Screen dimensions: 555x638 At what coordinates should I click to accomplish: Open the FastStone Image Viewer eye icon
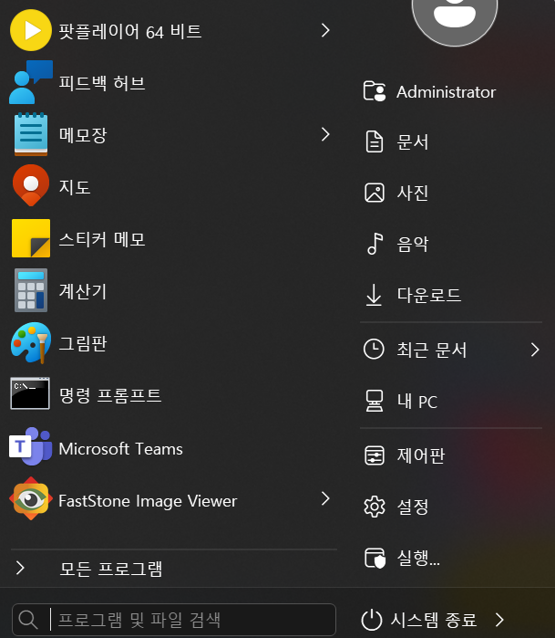(31, 498)
